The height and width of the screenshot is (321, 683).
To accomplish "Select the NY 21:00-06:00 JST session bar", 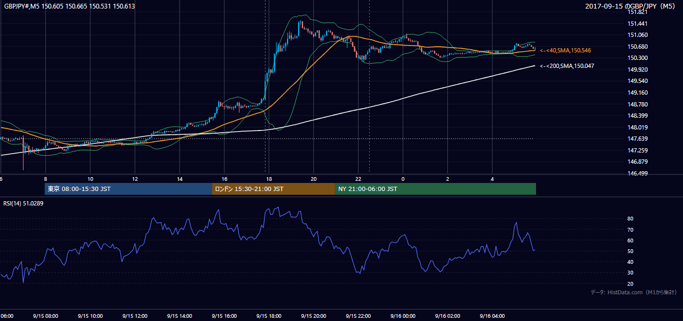I will point(436,189).
